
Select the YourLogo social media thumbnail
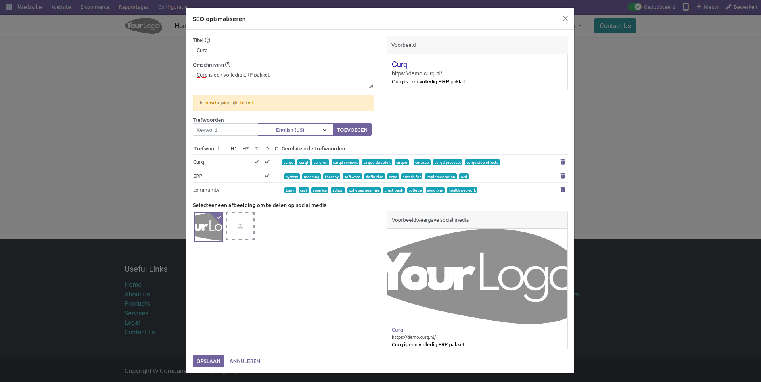click(x=209, y=227)
